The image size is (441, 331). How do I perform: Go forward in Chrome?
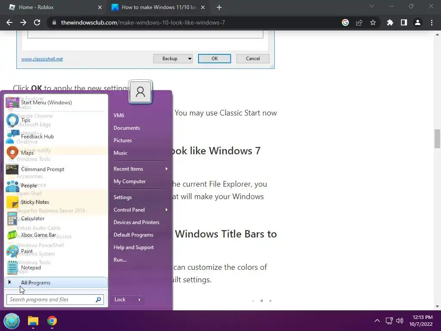click(23, 22)
